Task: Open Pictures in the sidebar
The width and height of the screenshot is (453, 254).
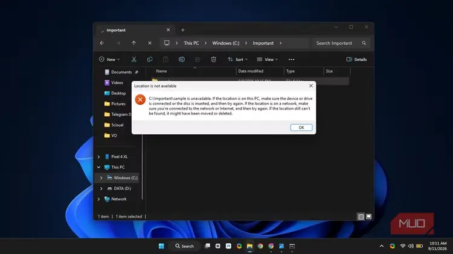Action: 118,104
